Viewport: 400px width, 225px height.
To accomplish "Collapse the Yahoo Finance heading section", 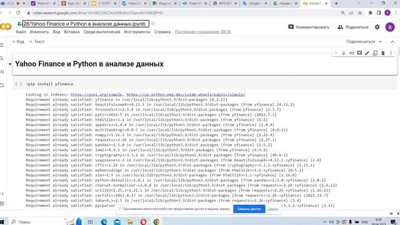I will point(10,64).
